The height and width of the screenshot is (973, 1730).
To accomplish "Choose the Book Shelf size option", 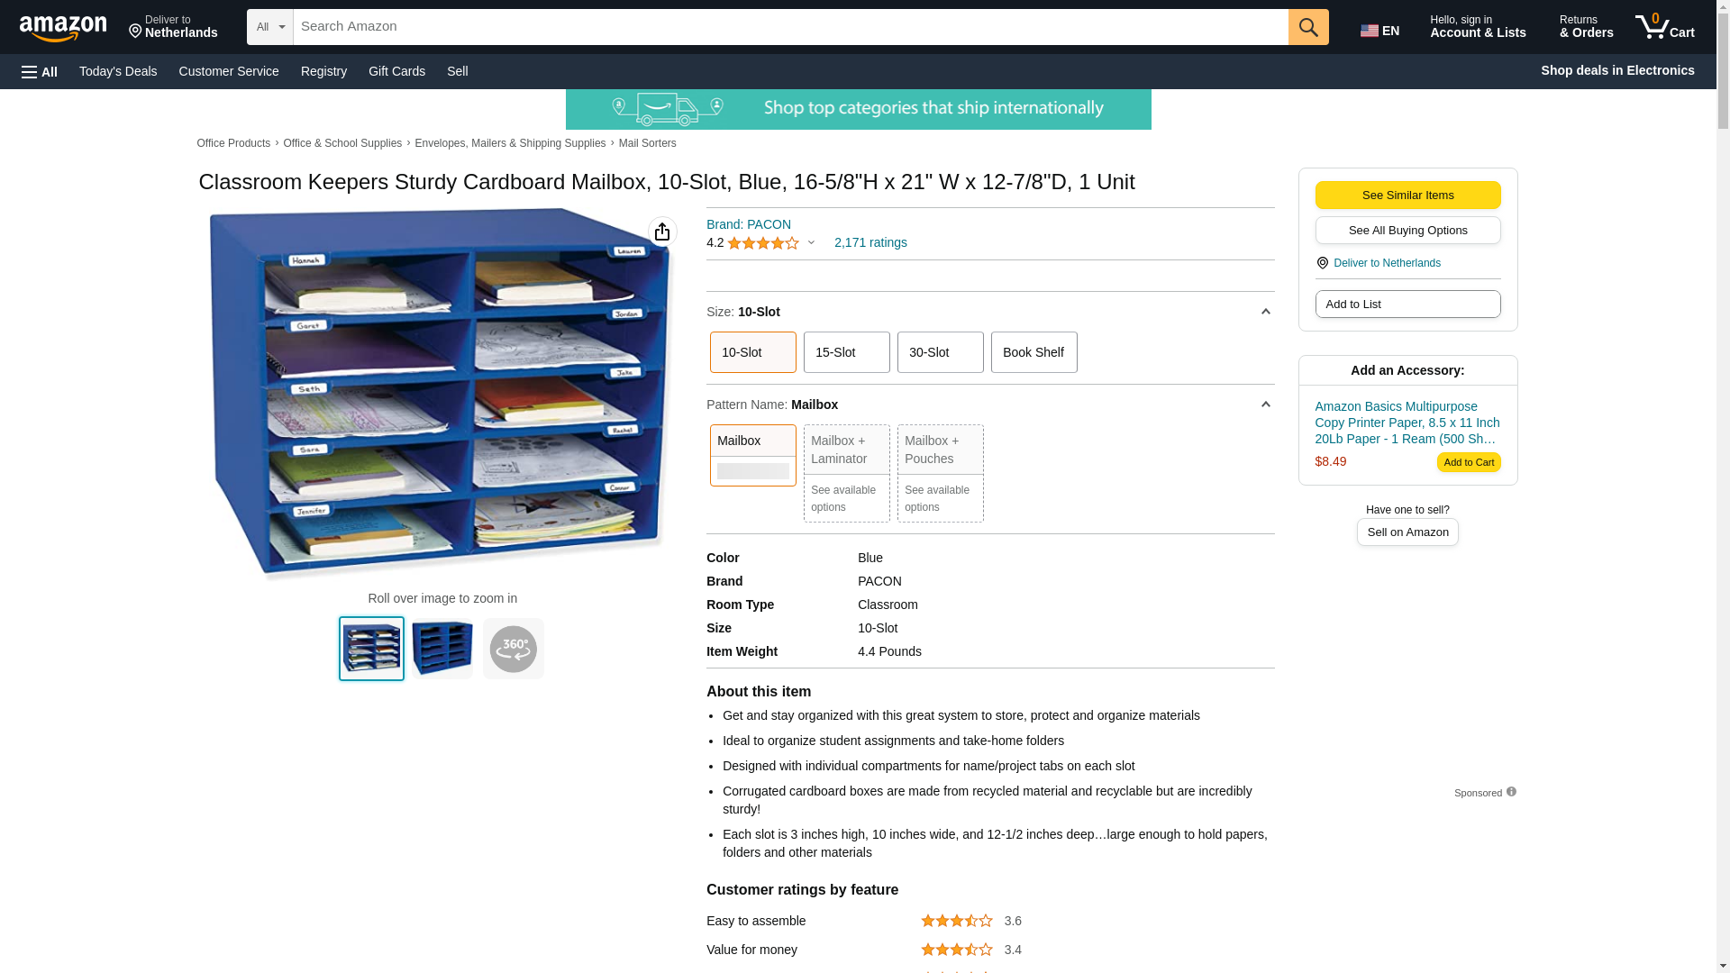I will 1033,352.
